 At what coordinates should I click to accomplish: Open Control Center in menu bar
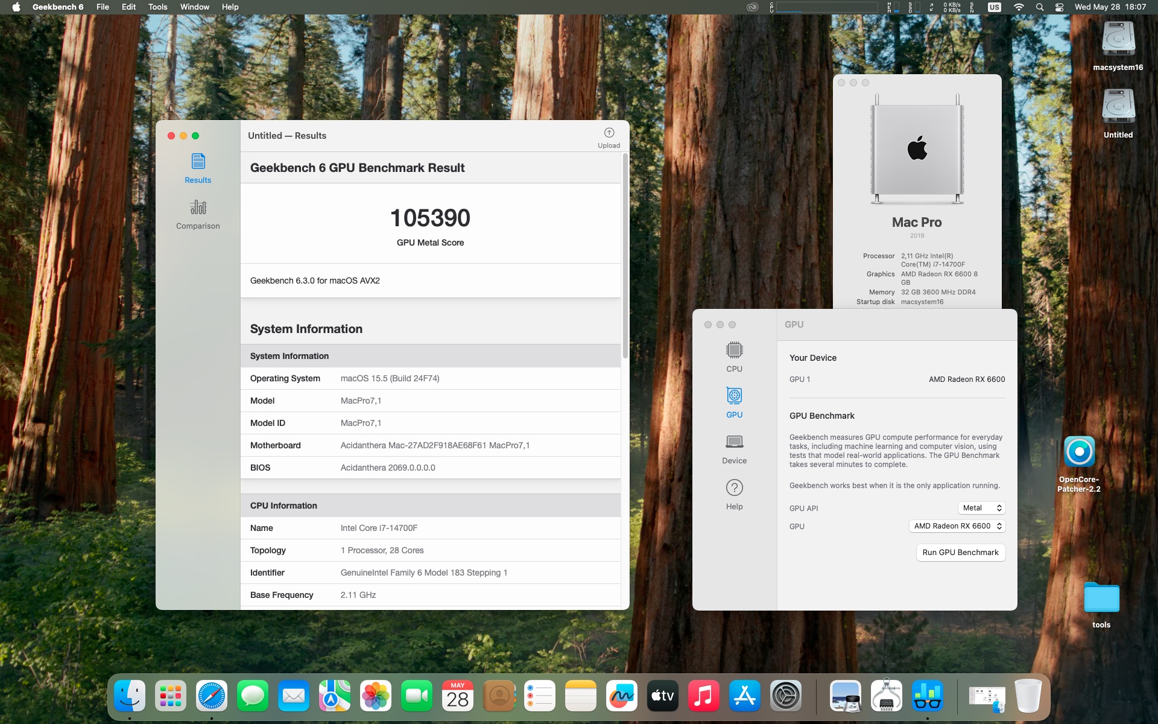(1059, 7)
